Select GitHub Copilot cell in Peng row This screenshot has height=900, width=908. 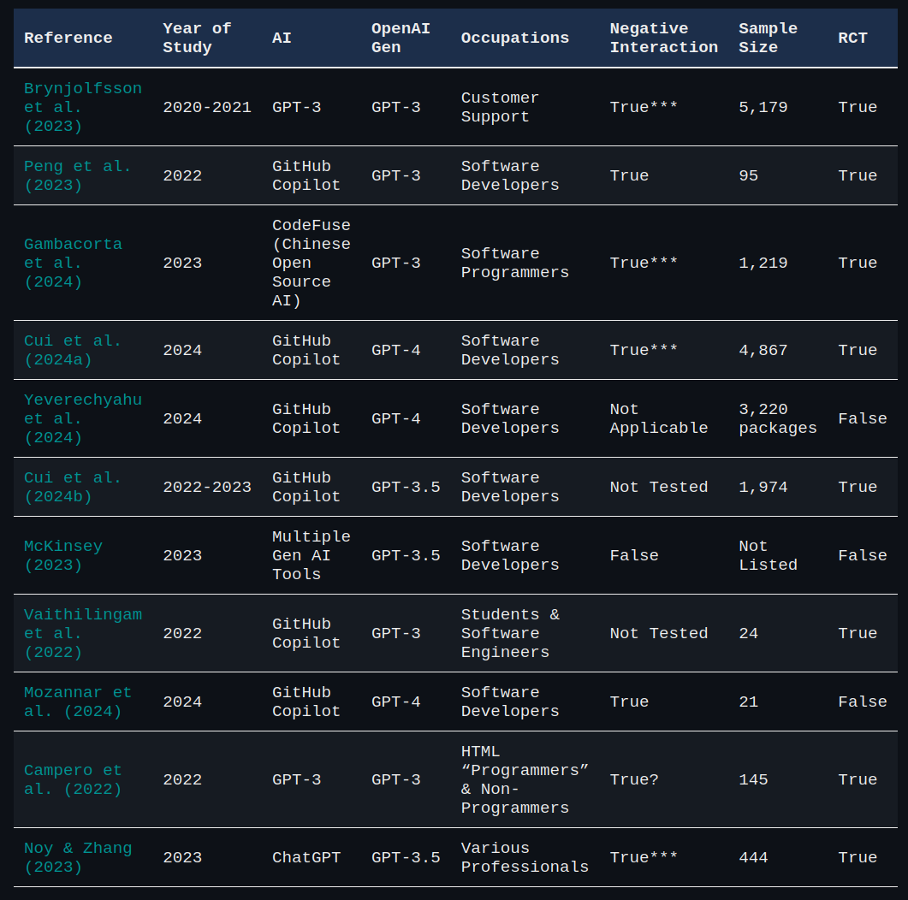coord(306,175)
